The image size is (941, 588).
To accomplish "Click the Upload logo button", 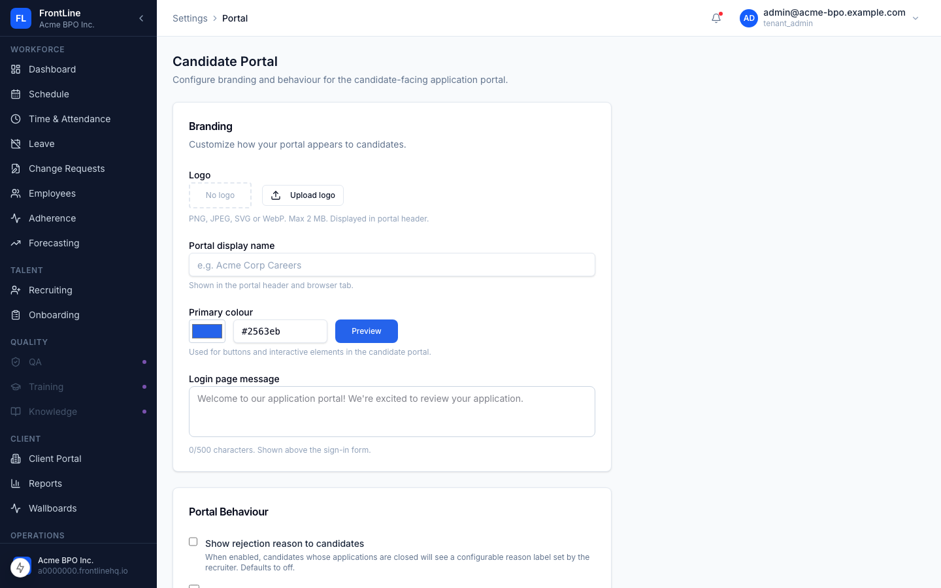I will pos(303,195).
